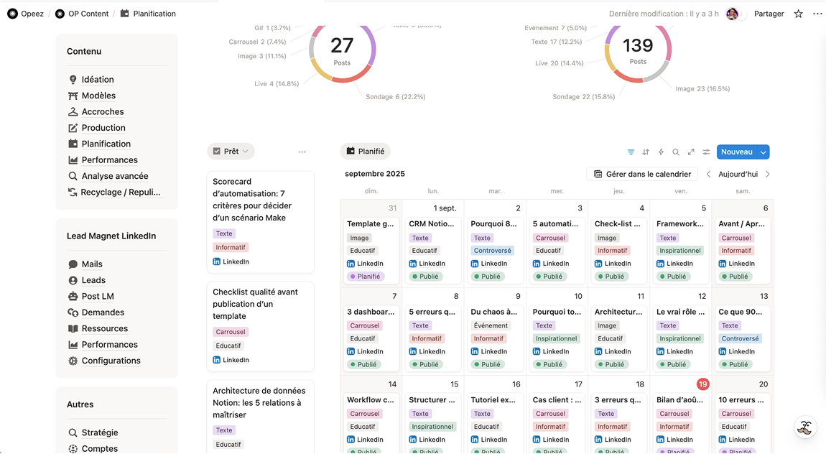Open the Leads page
826x454 pixels.
(x=93, y=280)
